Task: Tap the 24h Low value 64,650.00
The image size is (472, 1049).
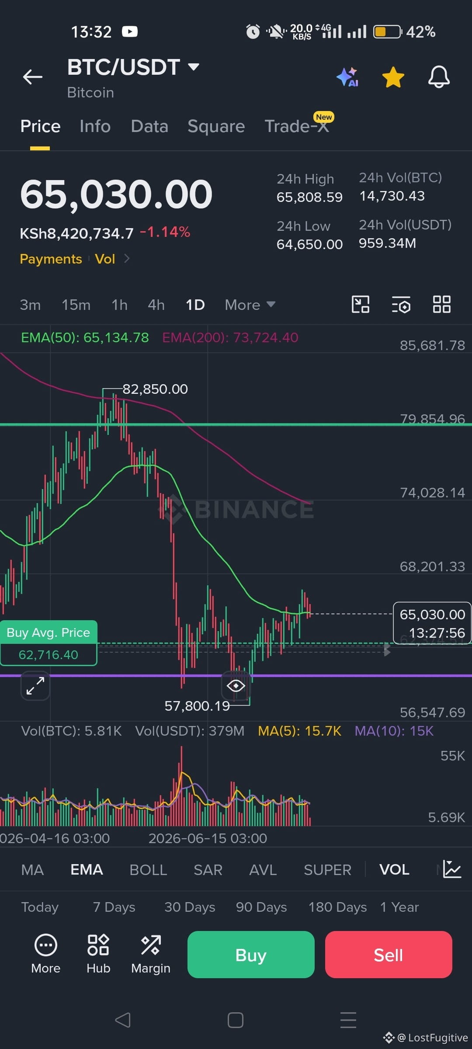Action: (x=309, y=244)
